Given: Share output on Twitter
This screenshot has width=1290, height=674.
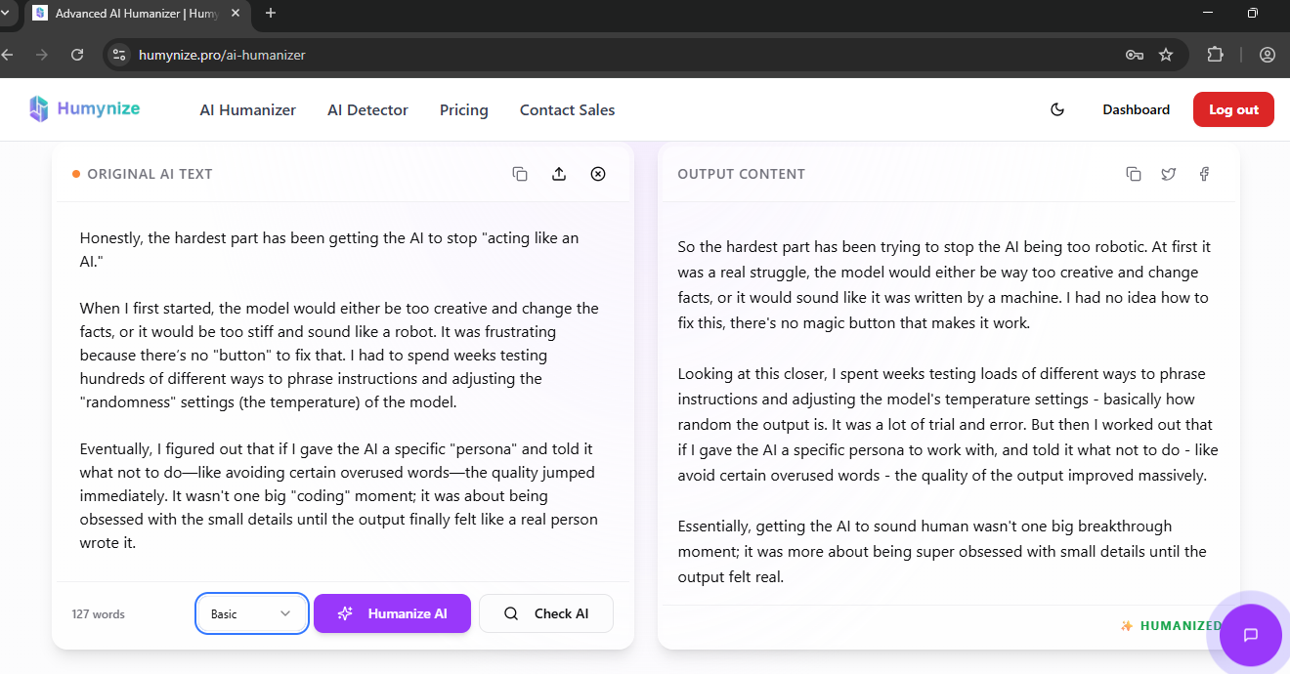Looking at the screenshot, I should (x=1169, y=173).
